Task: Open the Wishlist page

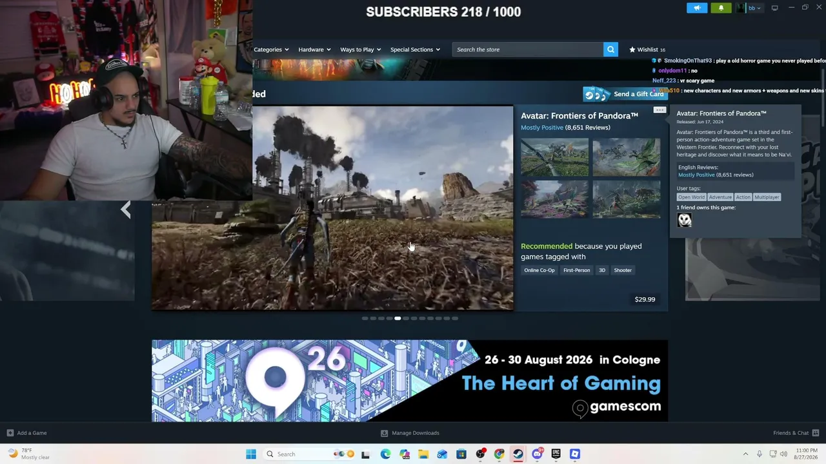Action: (647, 50)
